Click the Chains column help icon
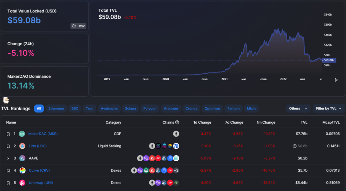346x191 pixels. [177, 122]
